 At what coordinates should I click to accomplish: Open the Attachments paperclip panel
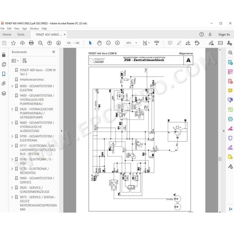click(x=4, y=83)
